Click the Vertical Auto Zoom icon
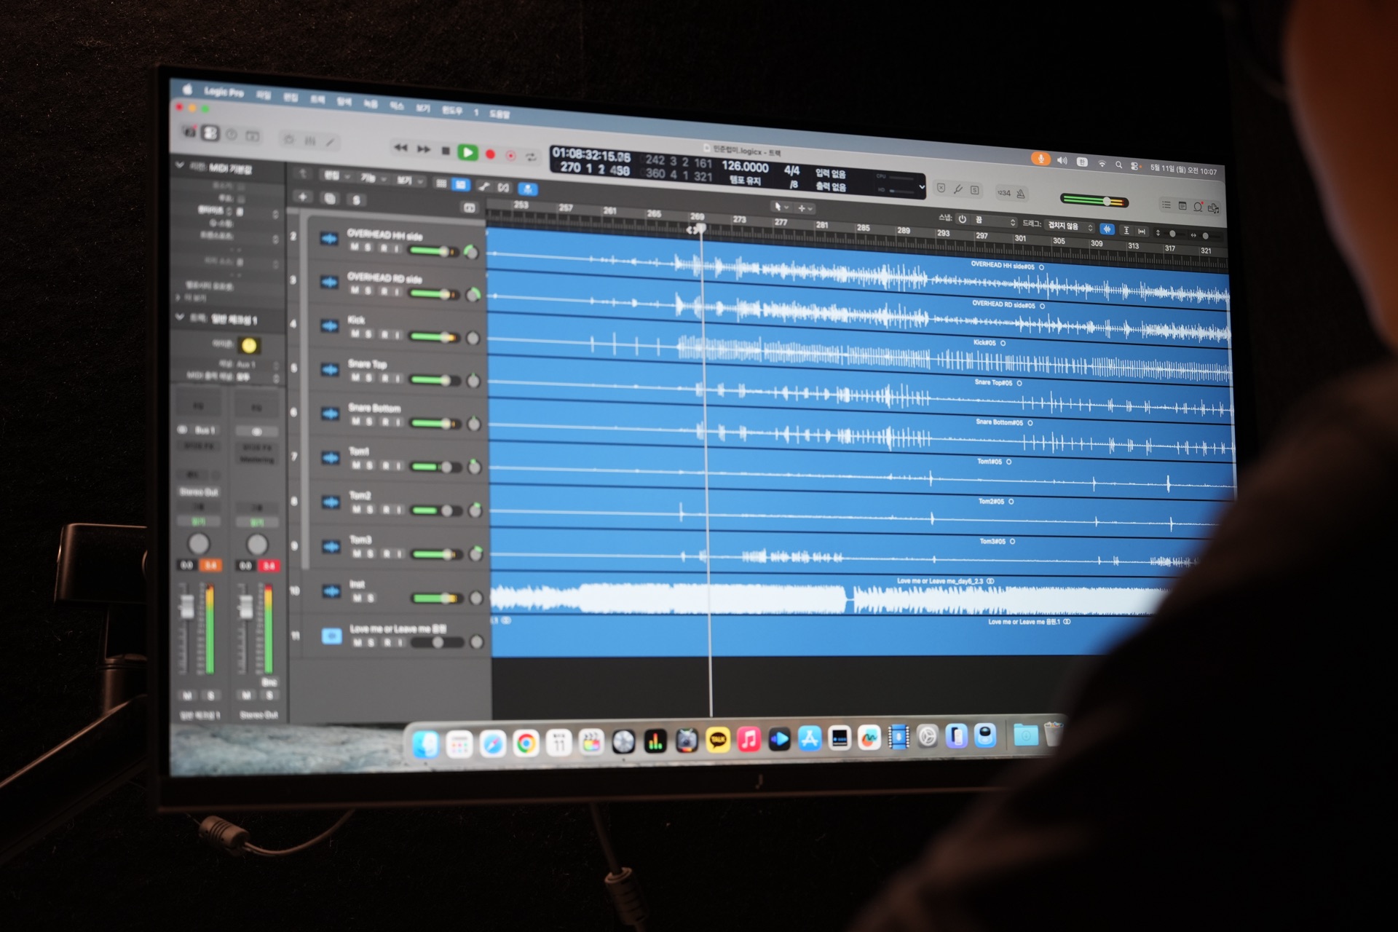The image size is (1398, 932). (x=1126, y=230)
